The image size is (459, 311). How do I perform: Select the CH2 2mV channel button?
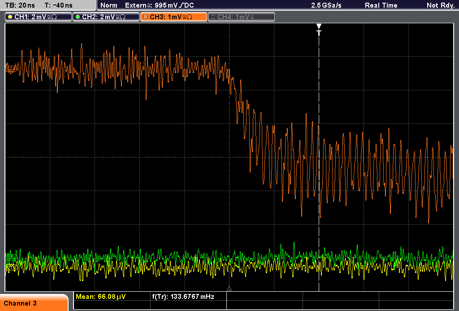click(106, 17)
